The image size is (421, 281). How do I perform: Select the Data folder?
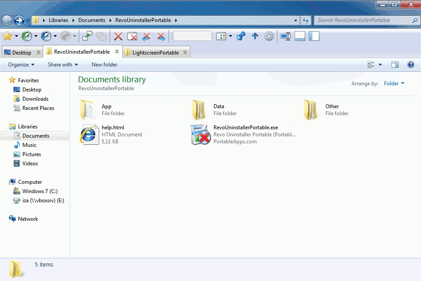[x=215, y=110]
